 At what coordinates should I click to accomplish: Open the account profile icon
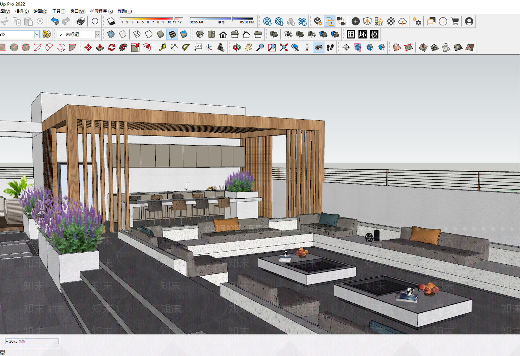pyautogui.click(x=469, y=21)
